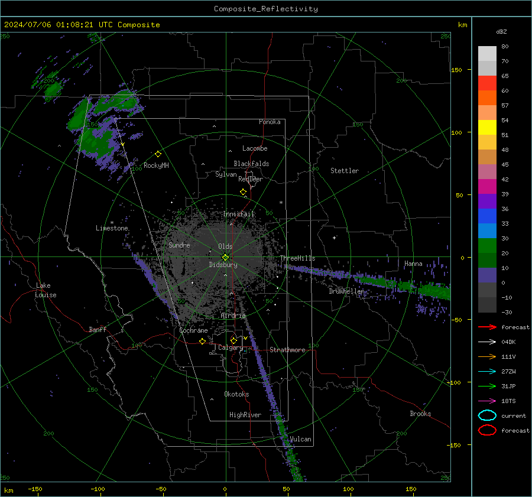Click the Limestone label
The height and width of the screenshot is (497, 532).
(112, 228)
